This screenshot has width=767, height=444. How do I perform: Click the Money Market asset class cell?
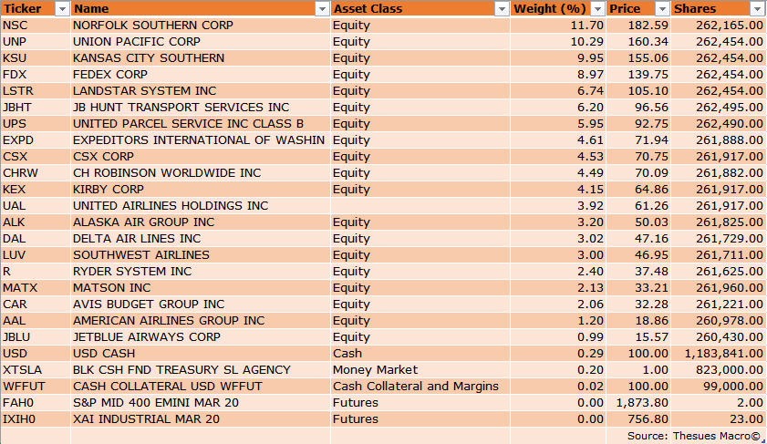point(420,369)
